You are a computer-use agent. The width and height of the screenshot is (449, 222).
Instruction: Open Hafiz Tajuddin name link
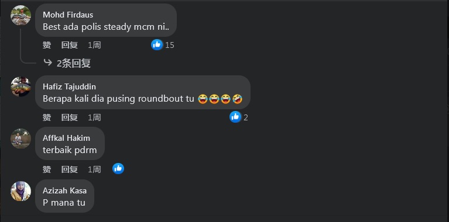[69, 86]
